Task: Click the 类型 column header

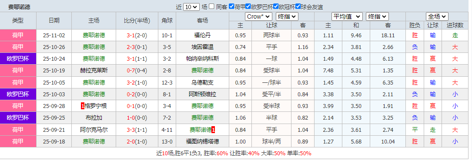Action: [x=18, y=20]
